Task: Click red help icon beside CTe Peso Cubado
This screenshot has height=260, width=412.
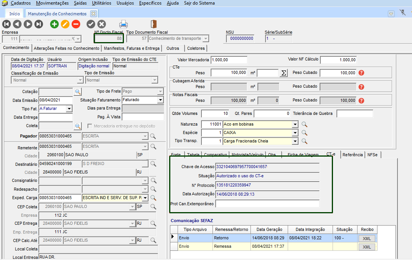Action: click(361, 73)
